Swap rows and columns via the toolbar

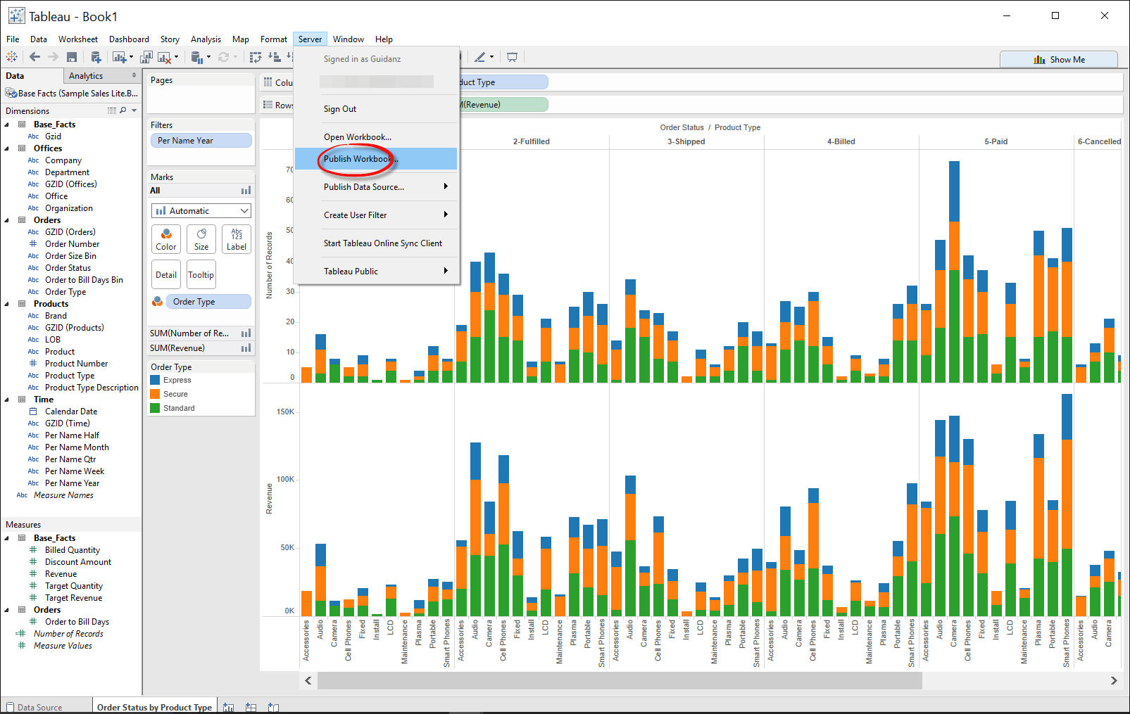[x=256, y=57]
